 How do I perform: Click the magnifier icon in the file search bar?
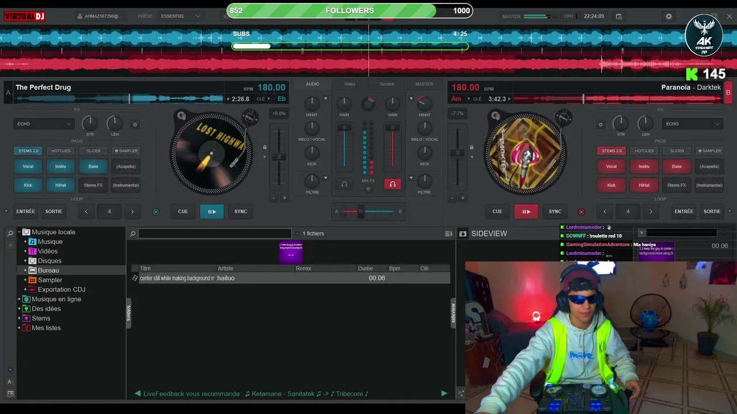pos(133,233)
